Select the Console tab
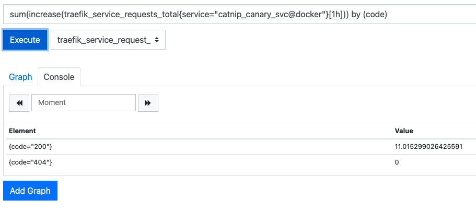The image size is (476, 211). [x=59, y=77]
